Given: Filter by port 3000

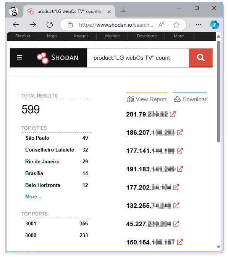Looking at the screenshot, I should (31, 235).
